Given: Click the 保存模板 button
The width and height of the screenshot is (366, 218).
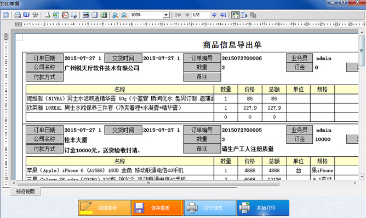Looking at the screenshot, I should point(157,208).
